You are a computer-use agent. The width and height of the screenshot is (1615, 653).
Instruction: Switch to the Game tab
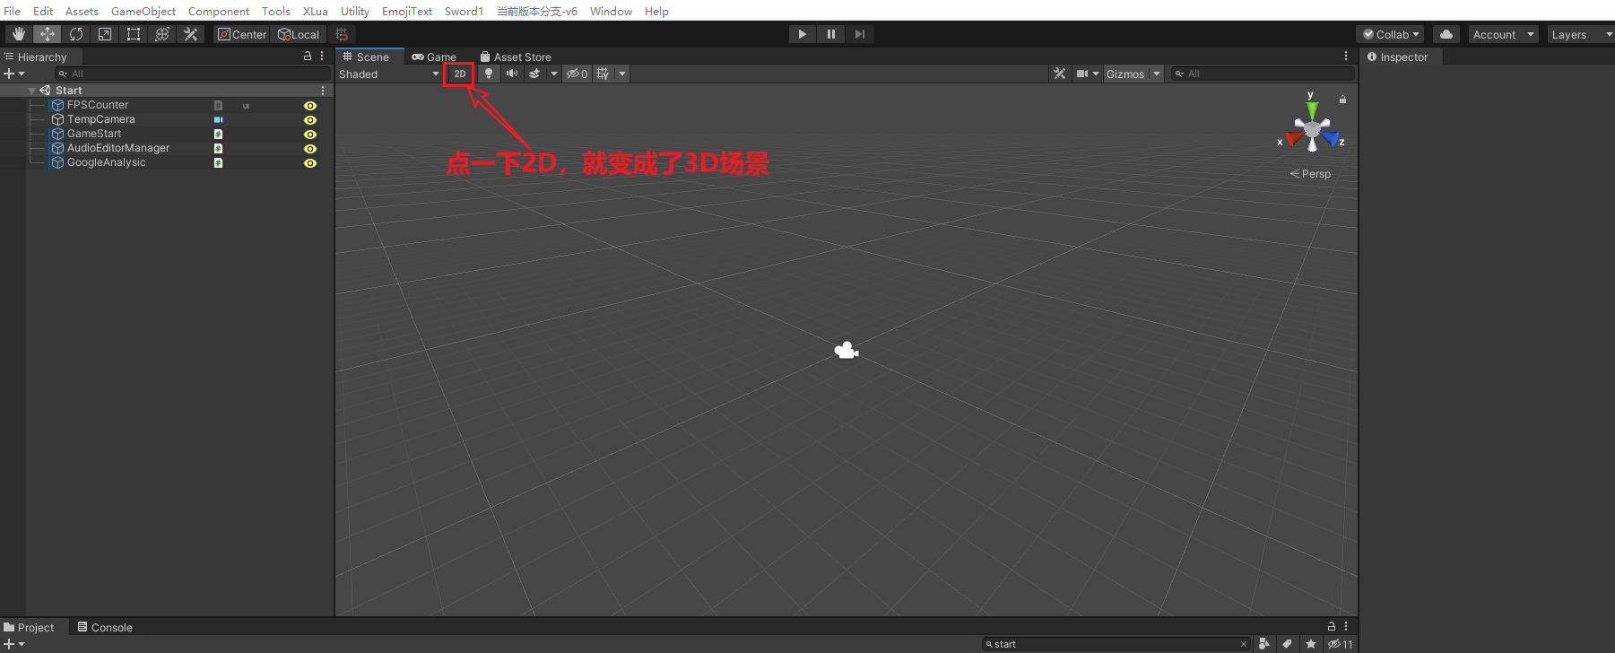(434, 57)
